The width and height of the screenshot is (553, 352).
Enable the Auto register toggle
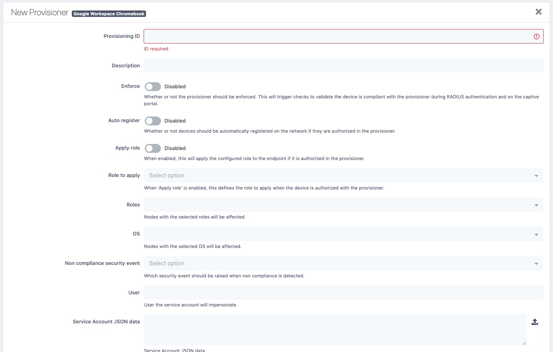pyautogui.click(x=153, y=121)
